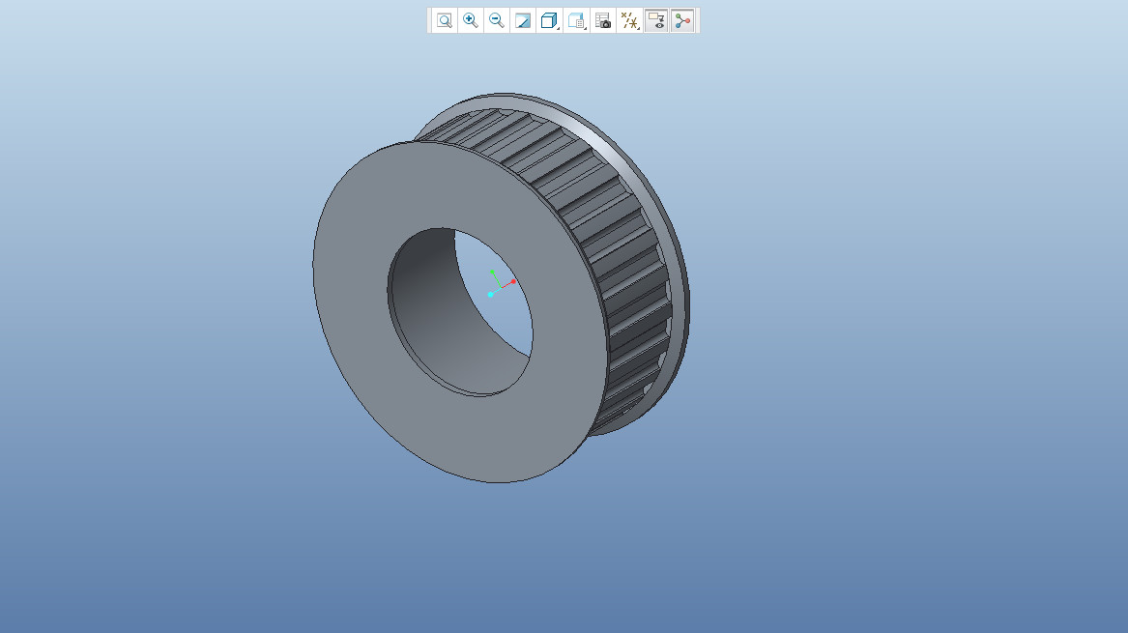Activate the Zoom In tool

[x=471, y=21]
